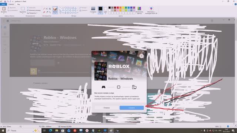This screenshot has height=133, width=237.
Task: Click the zoom out minus button
Action: tap(220, 126)
